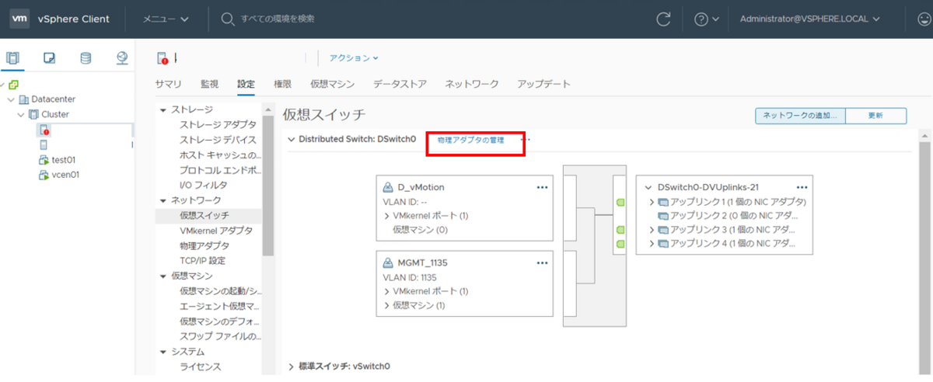Expand VMkernel ポート under MGMT_1135

[387, 291]
